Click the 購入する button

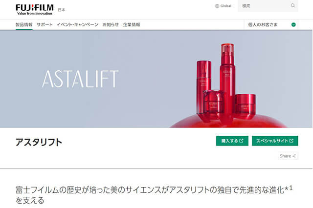tap(232, 141)
